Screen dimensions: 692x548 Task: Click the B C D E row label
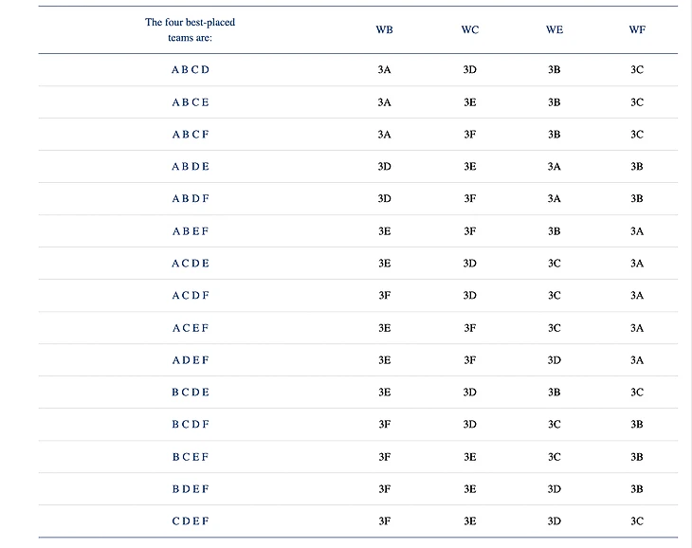(191, 393)
